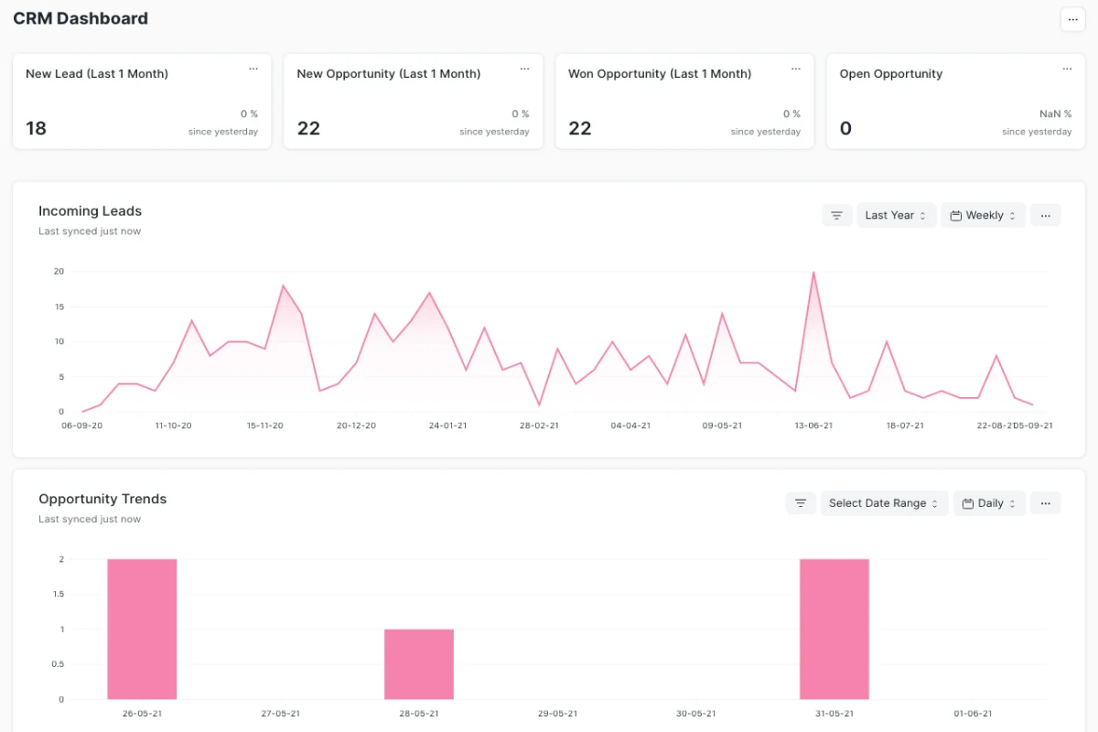This screenshot has width=1098, height=732.
Task: Click the NaN % value
Action: click(x=1056, y=114)
